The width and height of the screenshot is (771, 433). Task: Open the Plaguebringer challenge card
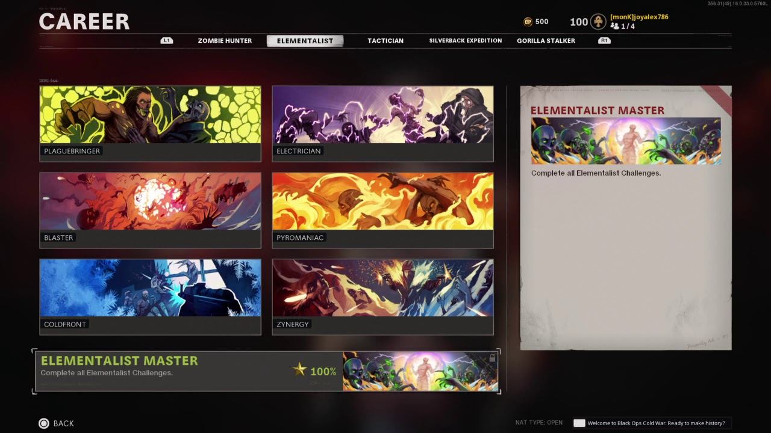(x=150, y=124)
